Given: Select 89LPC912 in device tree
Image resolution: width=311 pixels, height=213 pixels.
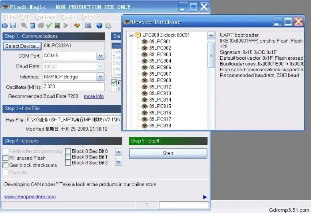Looking at the screenshot, I should (x=160, y=87).
